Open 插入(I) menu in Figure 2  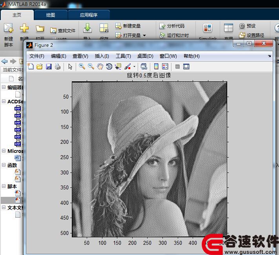102,56
